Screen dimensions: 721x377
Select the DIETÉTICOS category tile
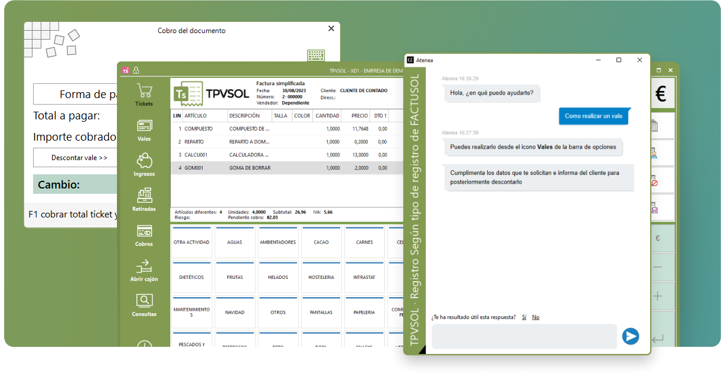pyautogui.click(x=191, y=277)
